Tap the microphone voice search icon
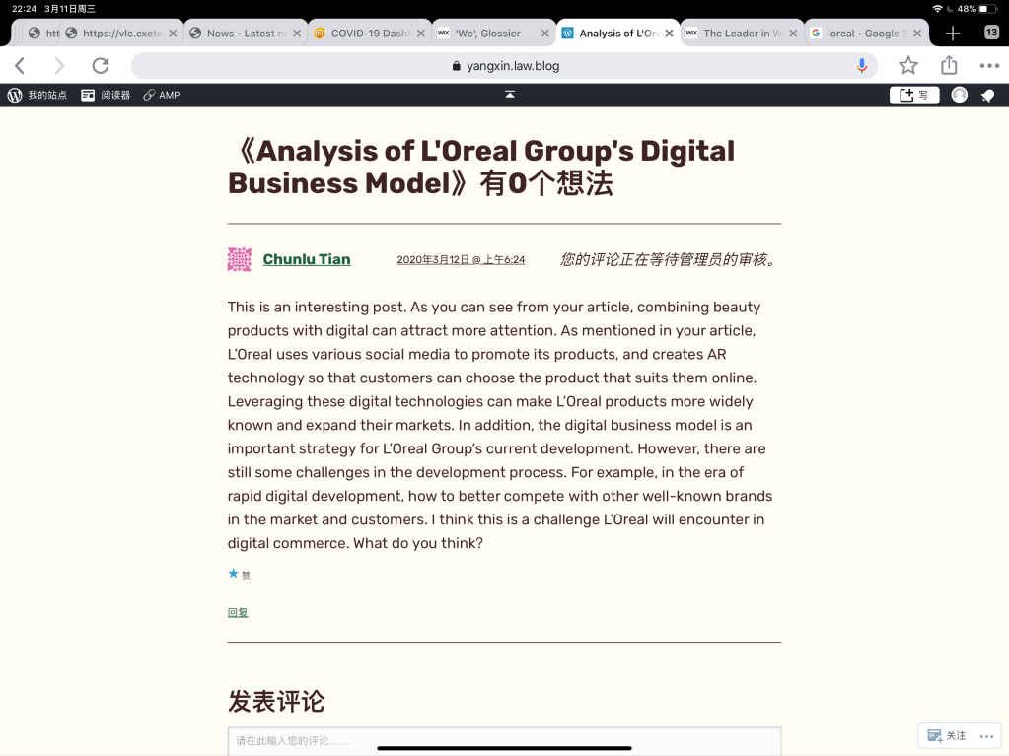The height and width of the screenshot is (756, 1009). click(862, 66)
